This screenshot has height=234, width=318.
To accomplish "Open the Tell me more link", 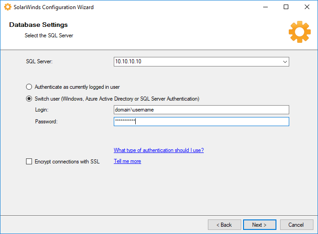I will pos(127,161).
